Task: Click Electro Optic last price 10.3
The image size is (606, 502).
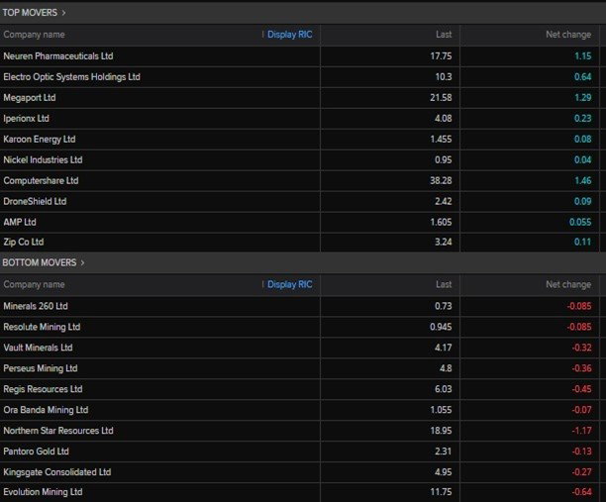Action: [x=444, y=77]
